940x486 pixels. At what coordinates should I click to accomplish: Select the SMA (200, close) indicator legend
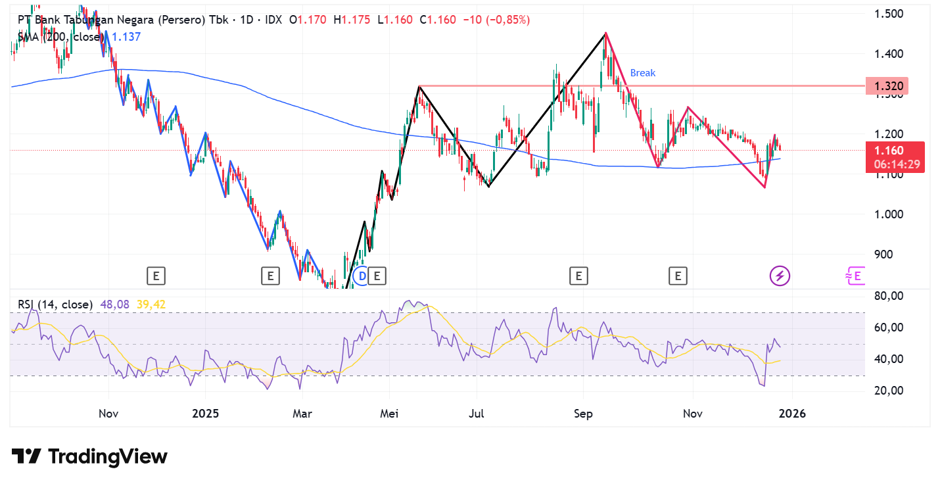62,37
